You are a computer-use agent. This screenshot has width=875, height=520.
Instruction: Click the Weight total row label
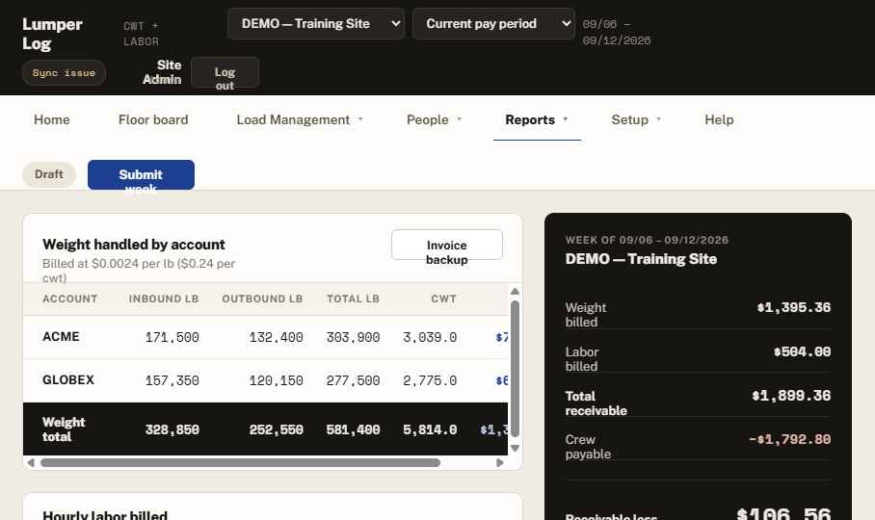coord(64,429)
